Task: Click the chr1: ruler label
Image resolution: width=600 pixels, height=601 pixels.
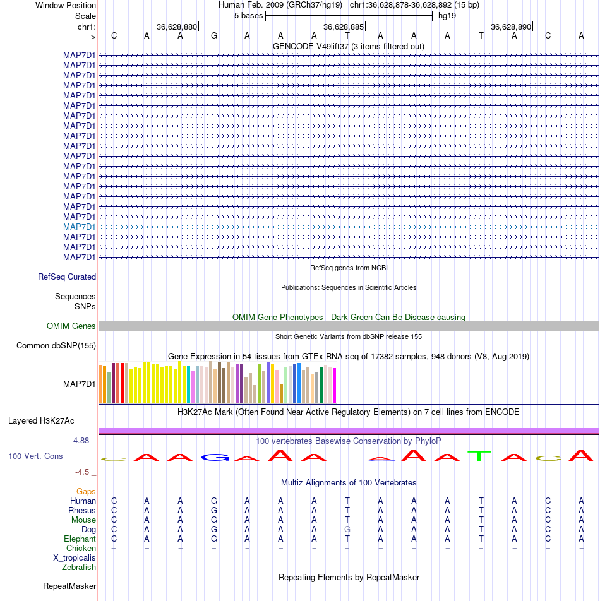Action: point(87,27)
